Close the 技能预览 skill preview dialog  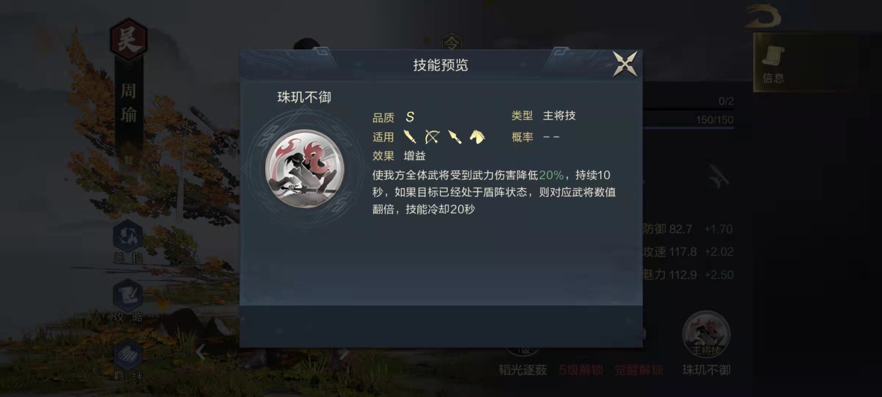point(625,64)
